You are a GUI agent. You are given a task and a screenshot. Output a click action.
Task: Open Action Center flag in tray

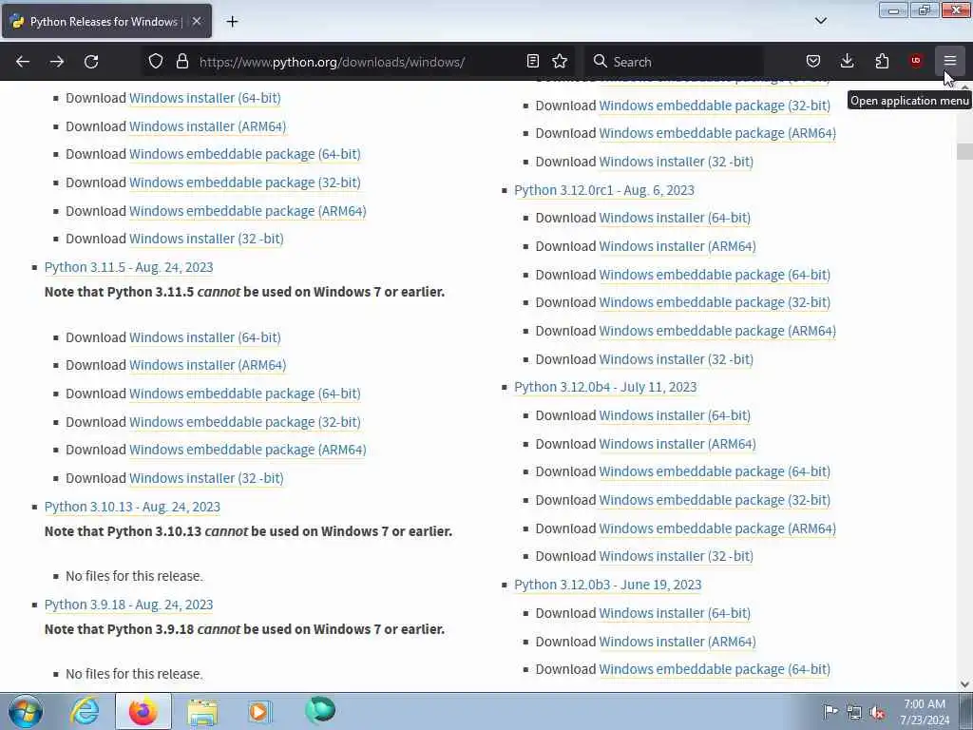(830, 711)
